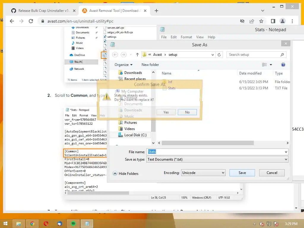Click the browser forward arrow
This screenshot has height=228, width=304.
click(x=21, y=21)
